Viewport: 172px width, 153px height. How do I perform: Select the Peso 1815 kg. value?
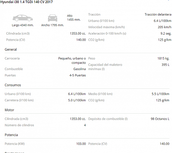pos(163,58)
